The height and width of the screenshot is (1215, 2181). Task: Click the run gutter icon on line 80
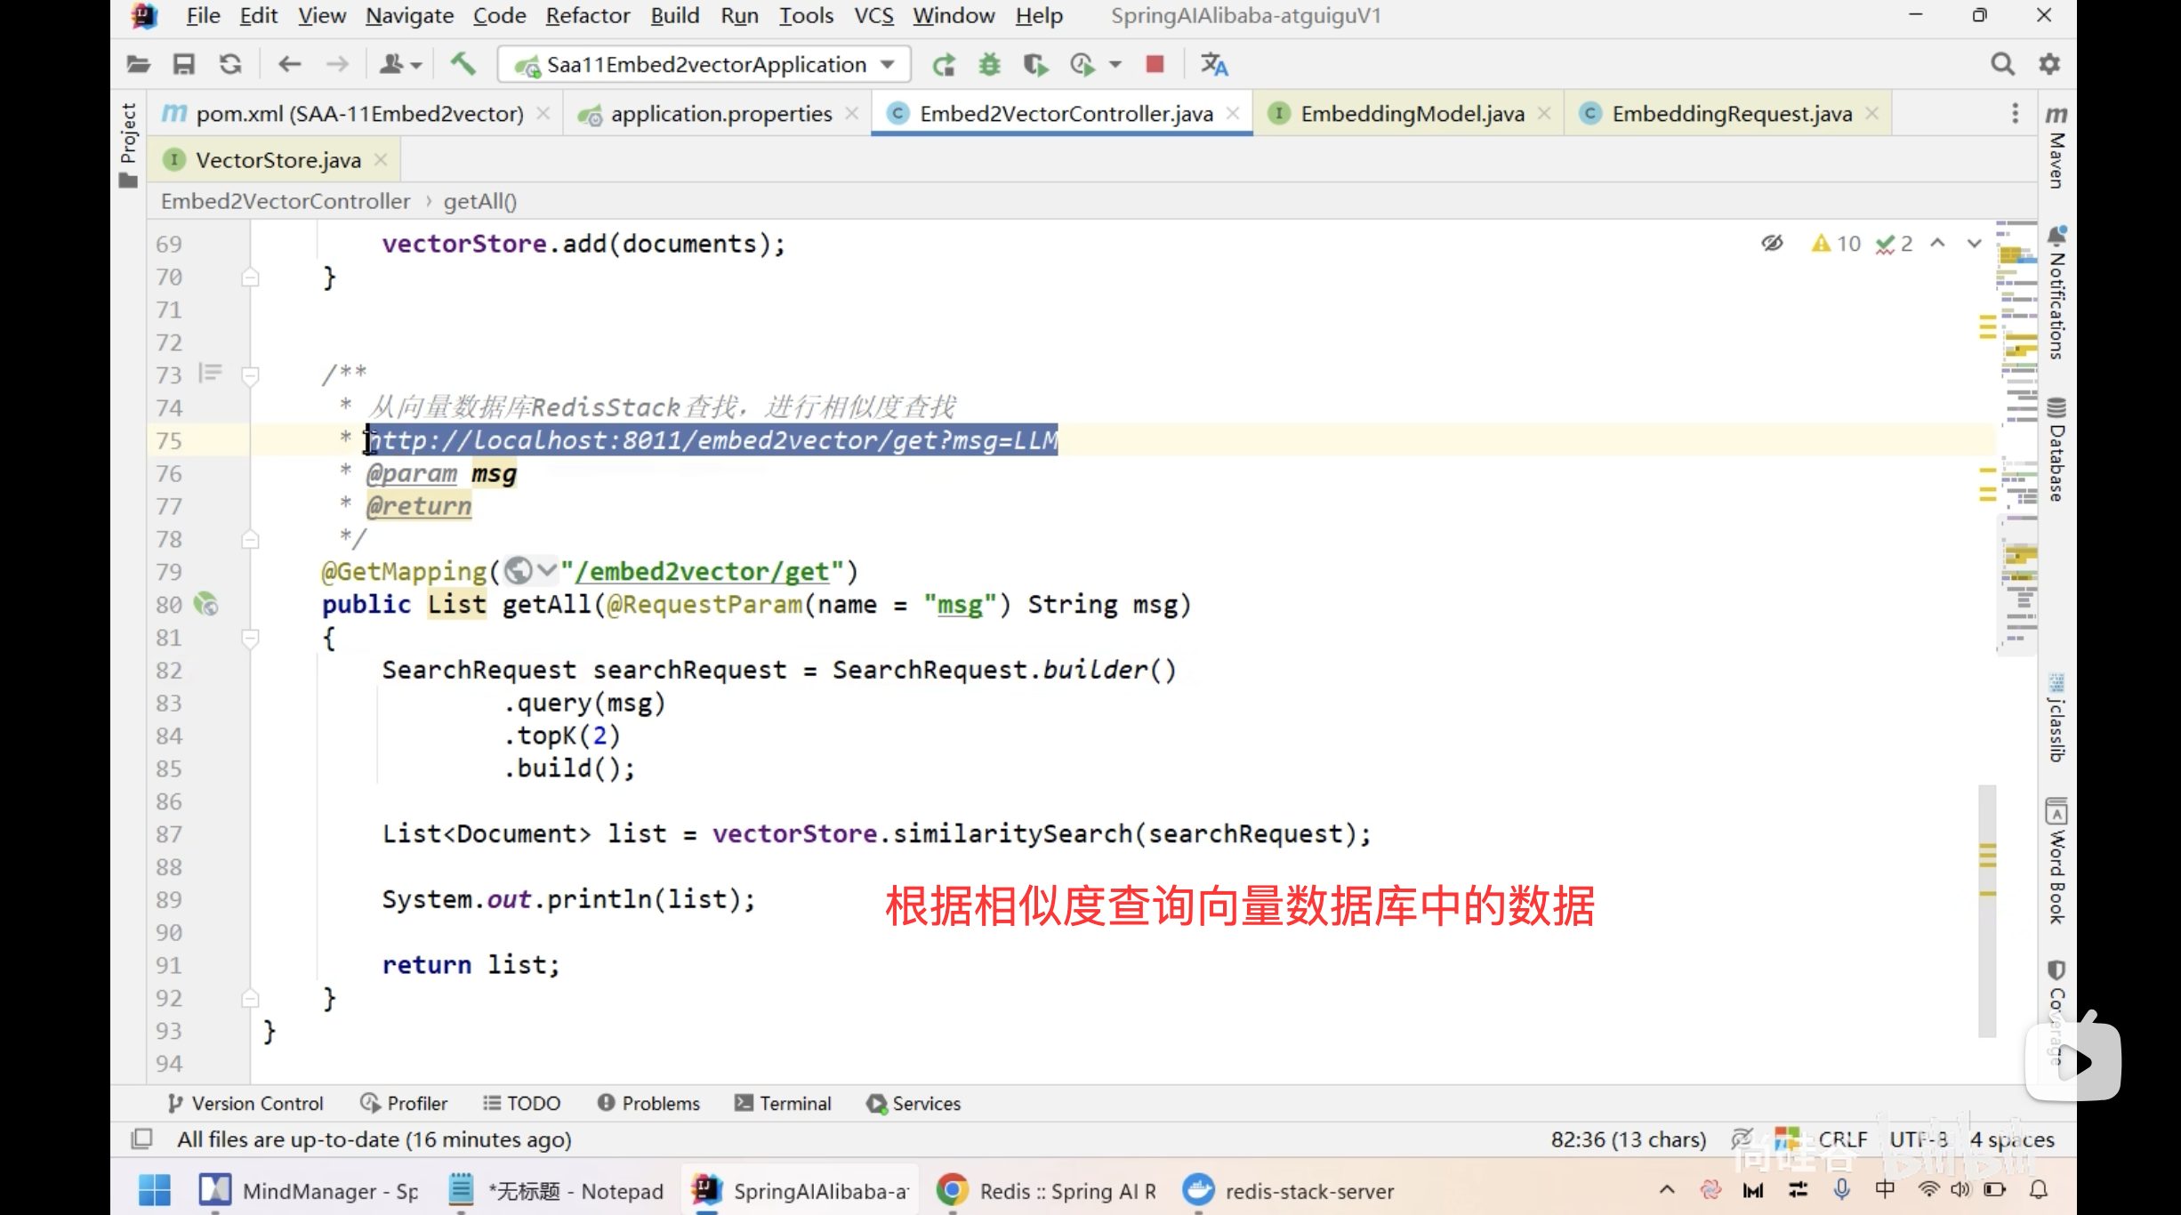tap(206, 605)
